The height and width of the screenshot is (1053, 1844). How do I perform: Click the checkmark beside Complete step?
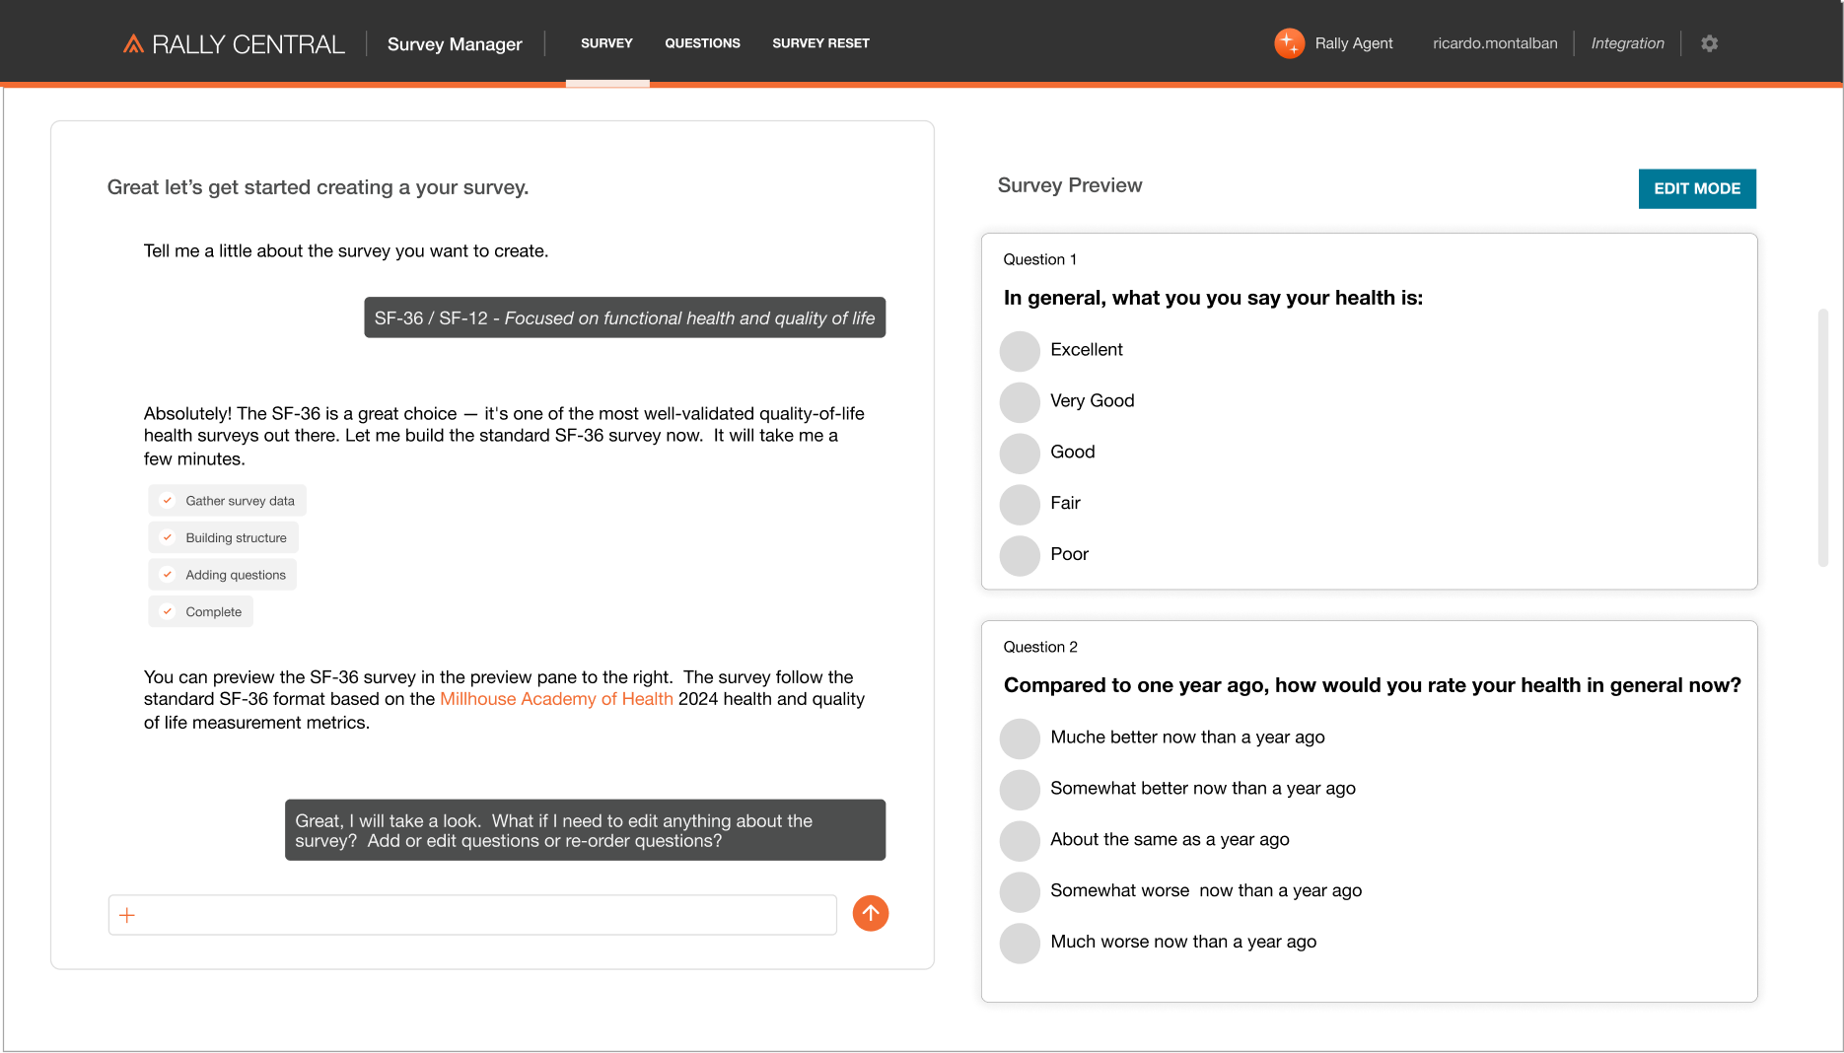(x=168, y=611)
